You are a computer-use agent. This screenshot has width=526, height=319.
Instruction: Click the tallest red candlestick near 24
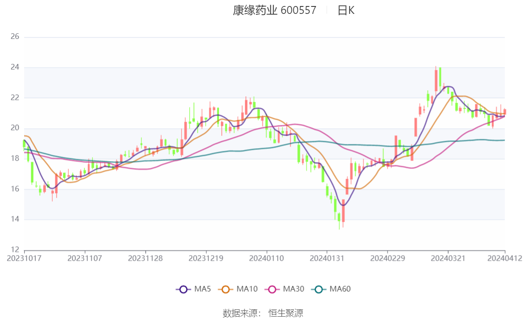(x=436, y=80)
